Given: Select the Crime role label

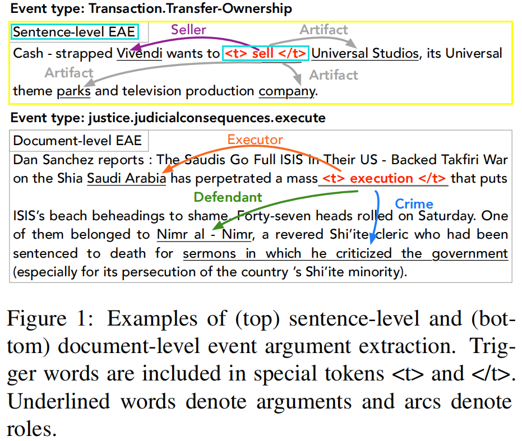Looking at the screenshot, I should click(414, 204).
